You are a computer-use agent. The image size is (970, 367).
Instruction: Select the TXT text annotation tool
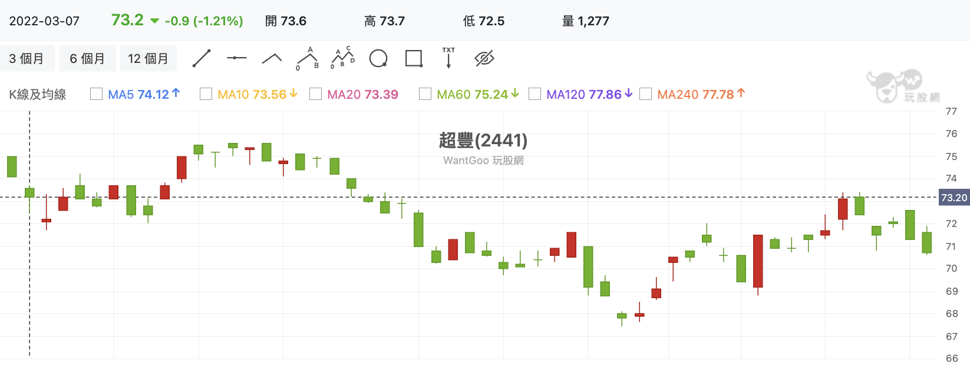click(x=448, y=58)
